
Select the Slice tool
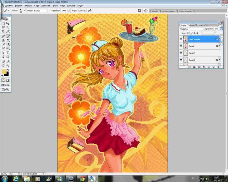point(8,31)
